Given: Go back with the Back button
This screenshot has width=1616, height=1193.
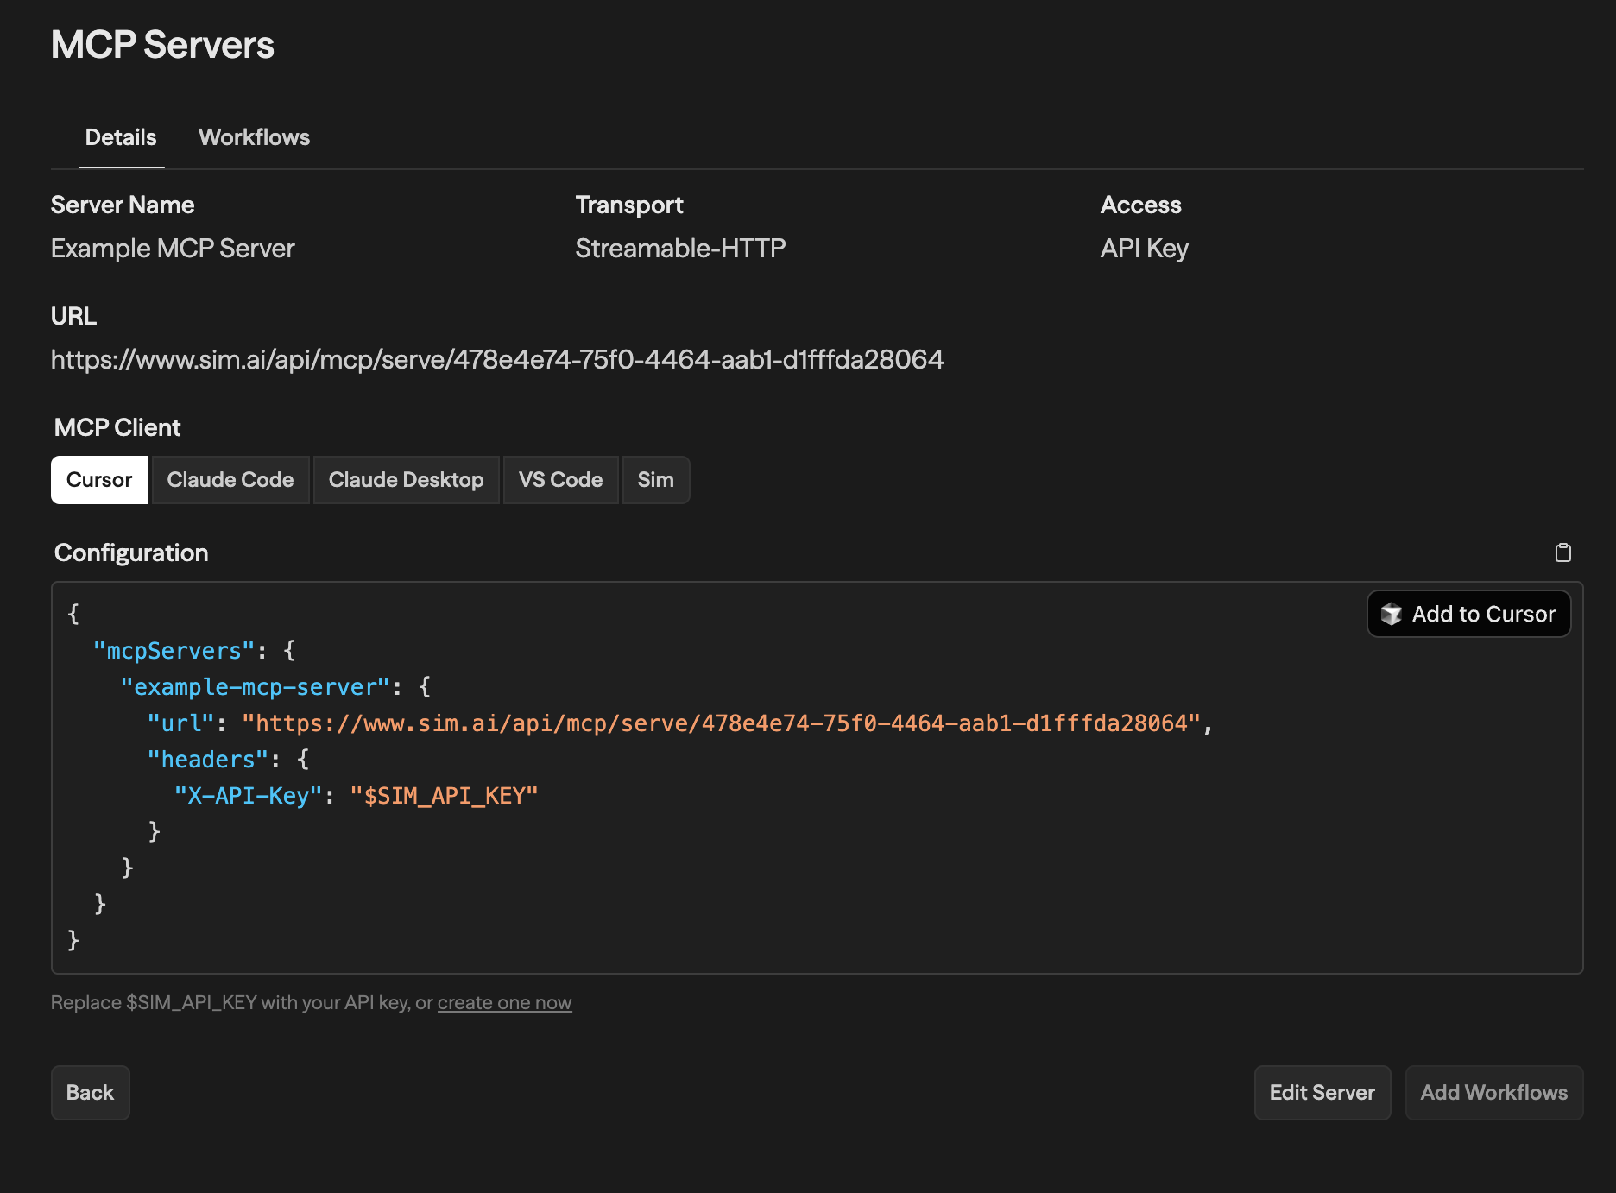Looking at the screenshot, I should click(x=90, y=1092).
